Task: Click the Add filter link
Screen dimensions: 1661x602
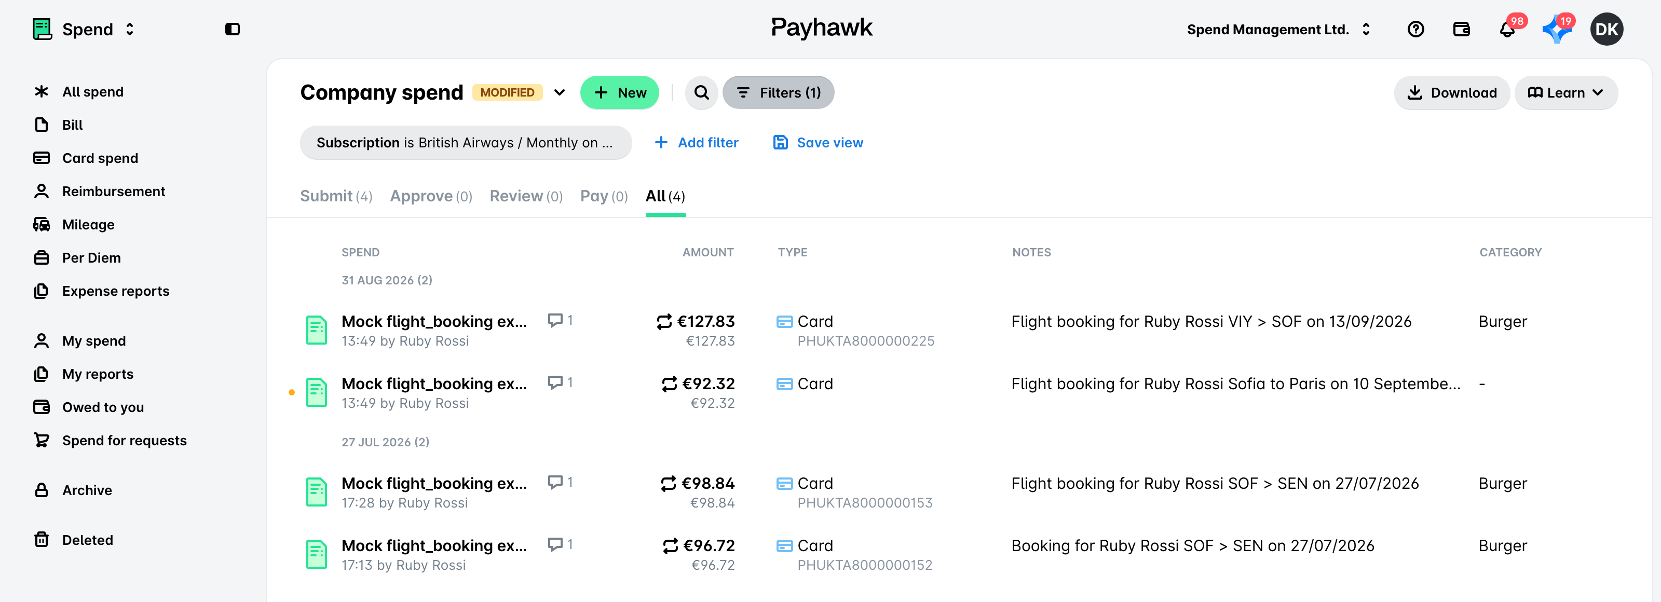Action: (x=697, y=142)
